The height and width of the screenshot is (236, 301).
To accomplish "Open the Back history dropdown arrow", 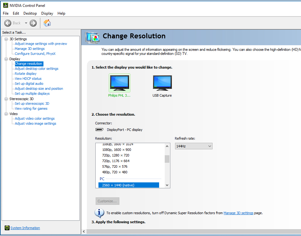I will (x=26, y=23).
